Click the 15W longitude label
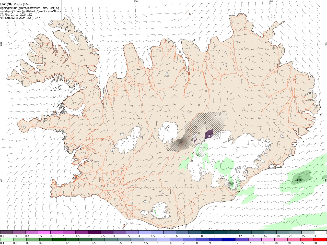The height and width of the screenshot is (245, 327). 271,1
